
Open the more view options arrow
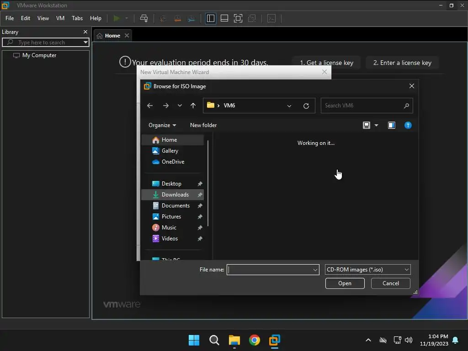tap(377, 125)
